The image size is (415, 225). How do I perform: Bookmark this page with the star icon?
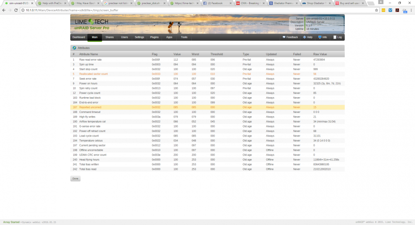click(x=376, y=10)
